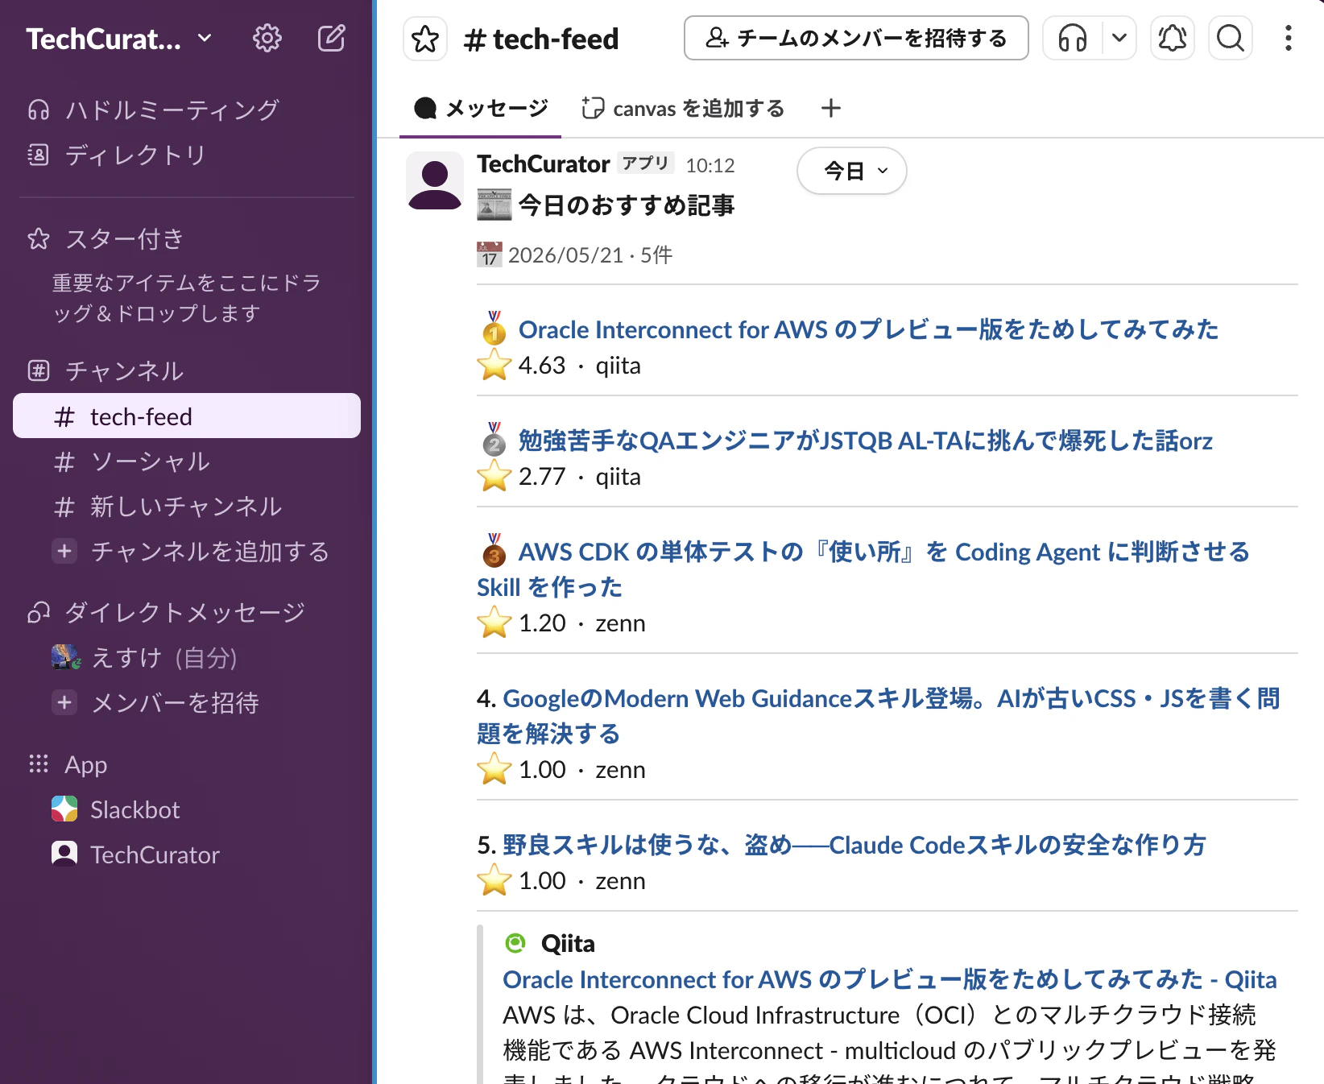
Task: Open Oracle Interconnect for AWS article link
Action: click(868, 329)
